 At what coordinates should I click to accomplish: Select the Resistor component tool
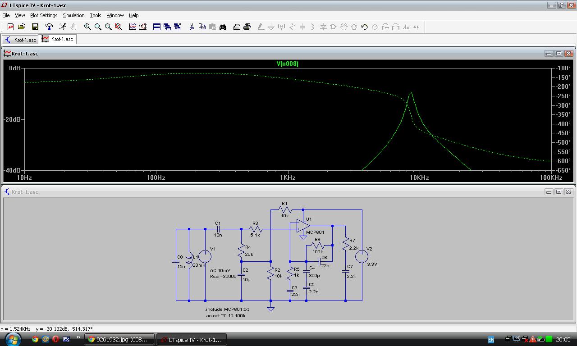(x=292, y=27)
